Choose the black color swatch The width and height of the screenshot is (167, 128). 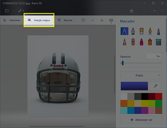pyautogui.click(x=145, y=97)
